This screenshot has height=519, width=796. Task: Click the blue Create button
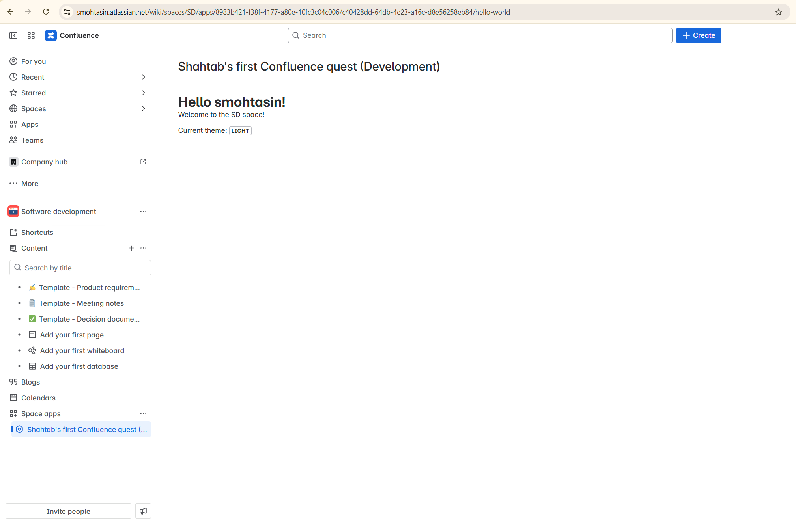698,35
